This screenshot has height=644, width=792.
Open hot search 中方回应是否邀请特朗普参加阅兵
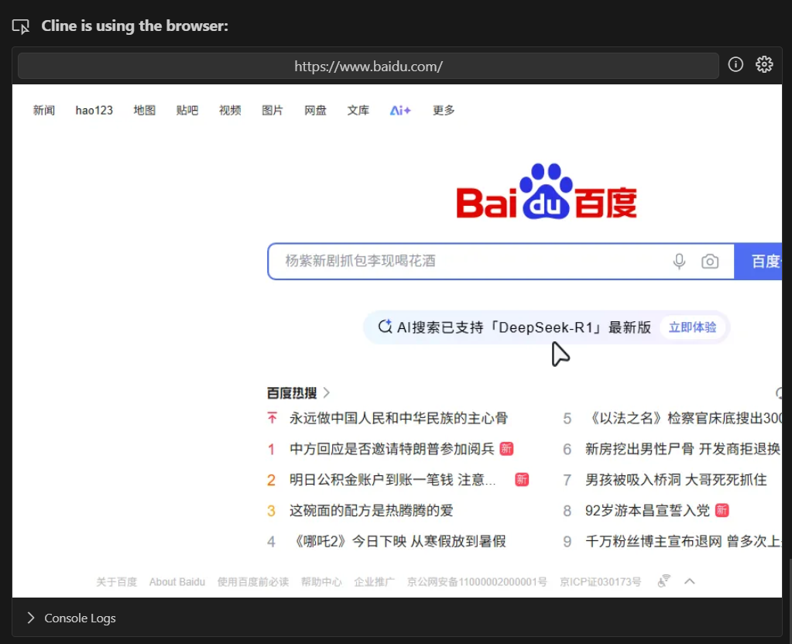tap(392, 449)
